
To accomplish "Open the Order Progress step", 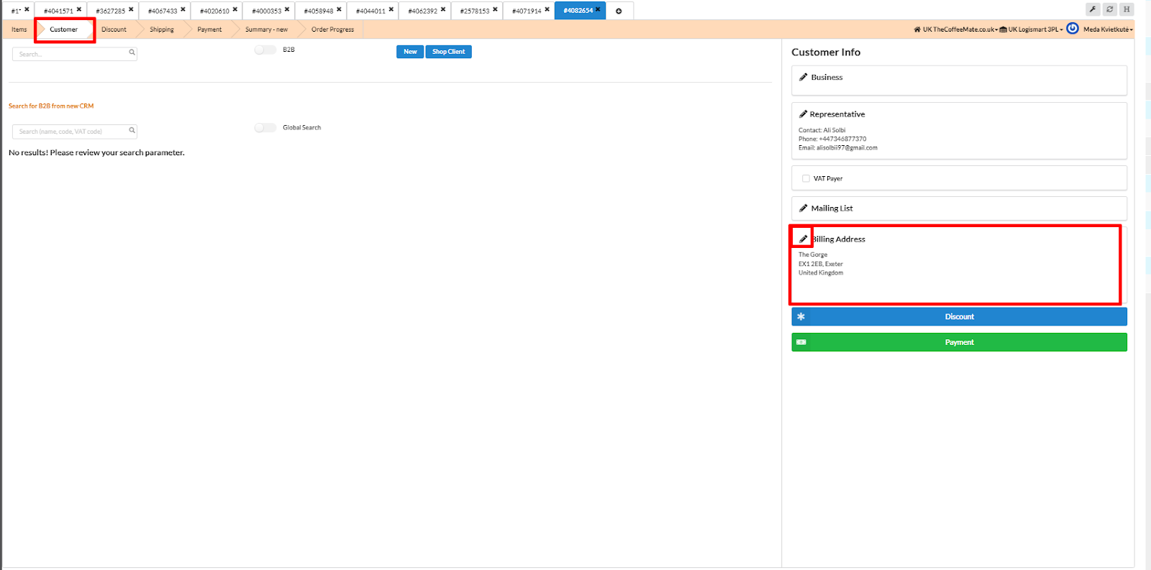I will (332, 29).
